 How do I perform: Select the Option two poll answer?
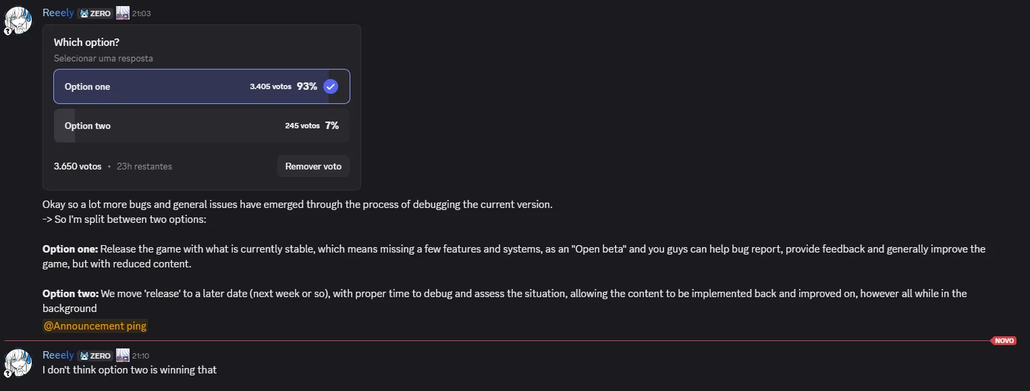pyautogui.click(x=201, y=126)
